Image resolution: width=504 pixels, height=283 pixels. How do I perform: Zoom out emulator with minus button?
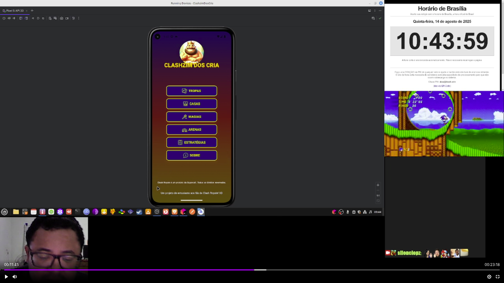pos(378,190)
